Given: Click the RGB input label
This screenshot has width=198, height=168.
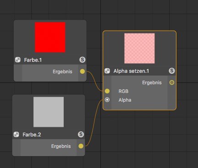Looking at the screenshot, I should click(x=123, y=91).
